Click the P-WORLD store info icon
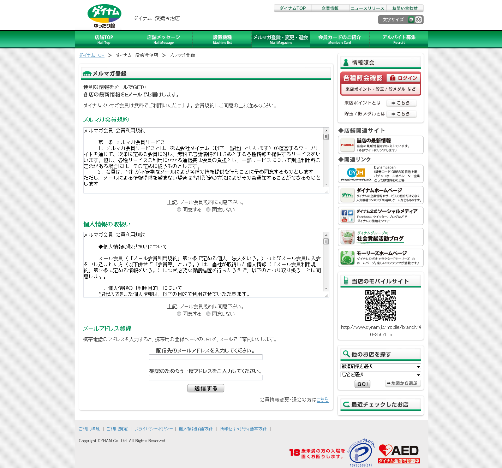This screenshot has width=502, height=468. (x=347, y=145)
